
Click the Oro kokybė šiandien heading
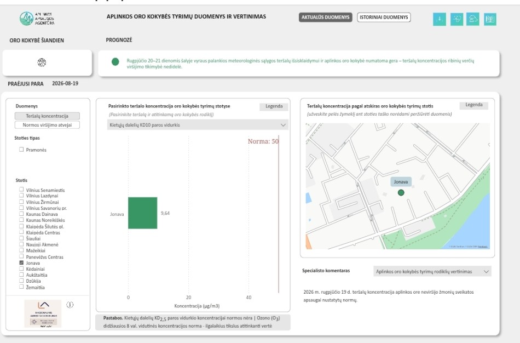click(x=37, y=40)
